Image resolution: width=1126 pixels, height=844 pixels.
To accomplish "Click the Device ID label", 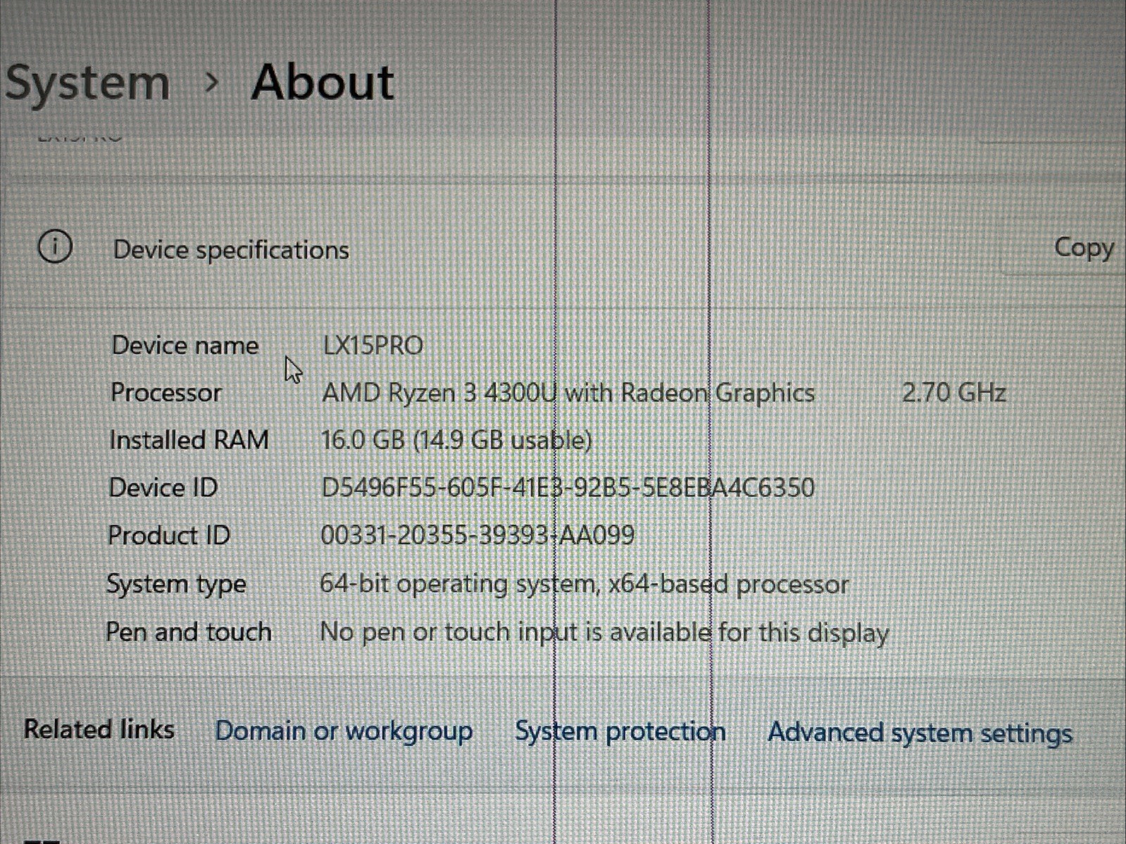I will (163, 488).
